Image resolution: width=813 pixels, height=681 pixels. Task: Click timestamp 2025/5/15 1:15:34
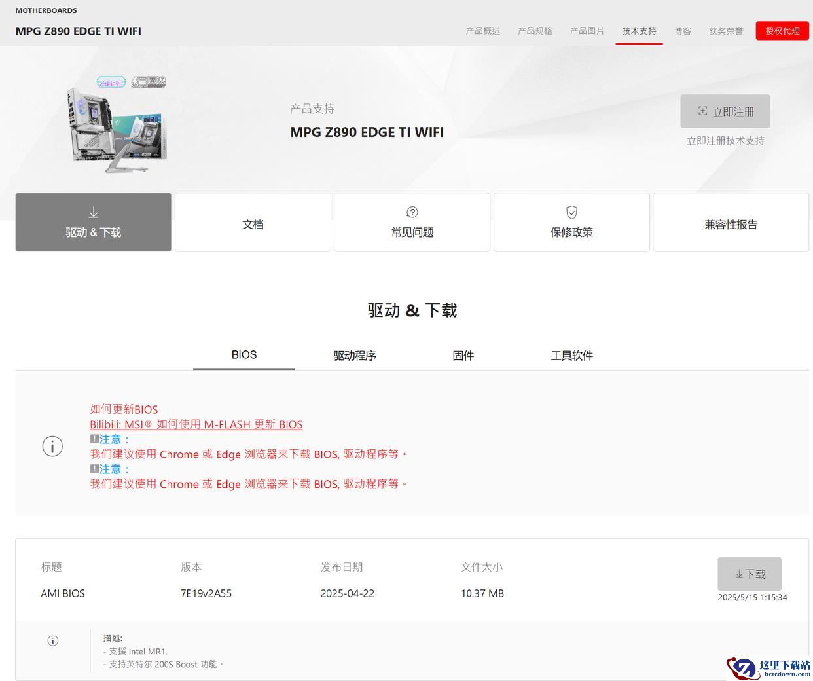point(752,597)
